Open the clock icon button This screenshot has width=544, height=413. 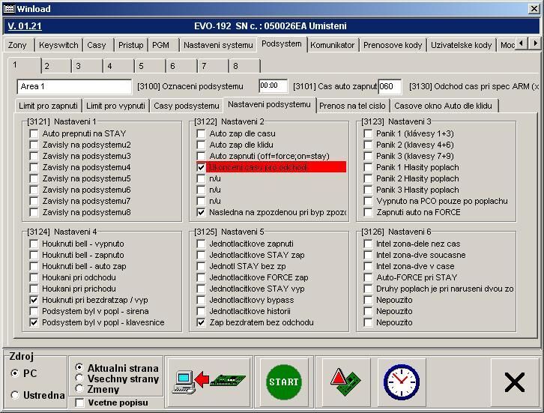401,382
